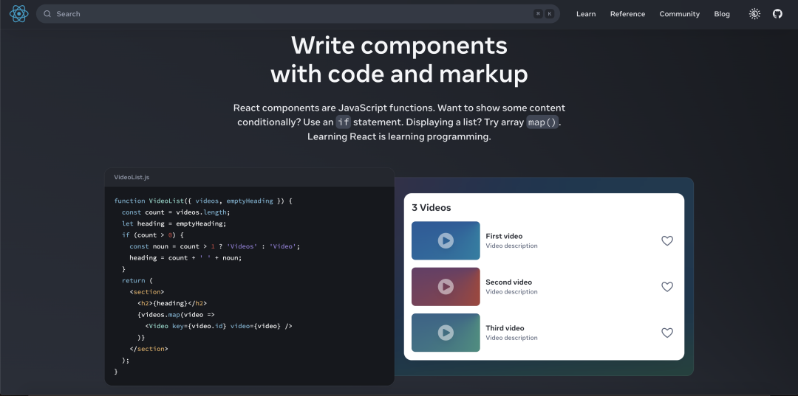The image size is (798, 396).
Task: Click code line 'return ('
Action: (x=137, y=280)
